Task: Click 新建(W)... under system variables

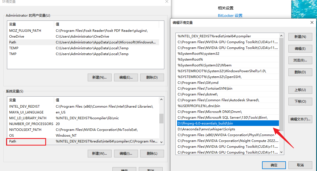Action: pos(99,154)
